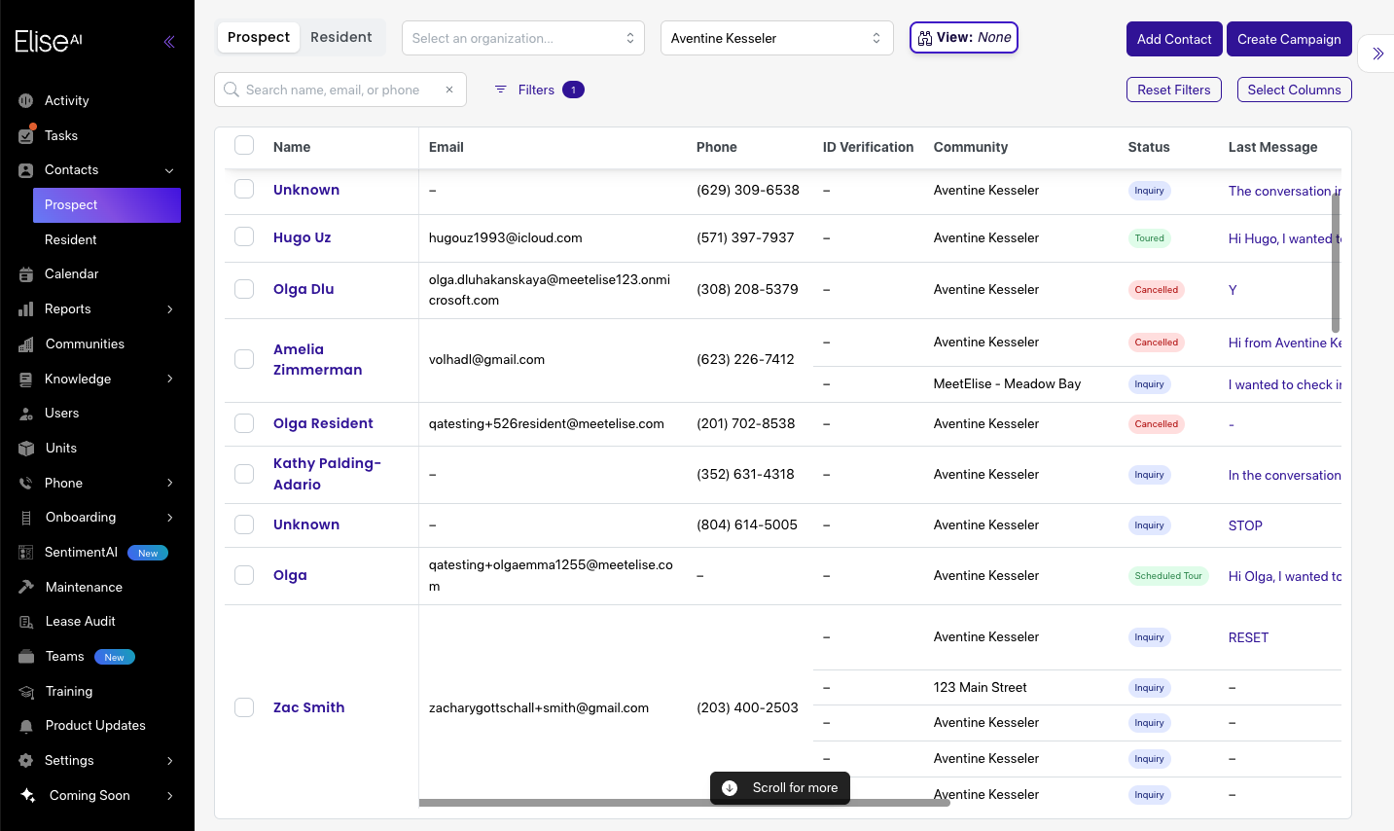Switch to the Resident tab

341,37
